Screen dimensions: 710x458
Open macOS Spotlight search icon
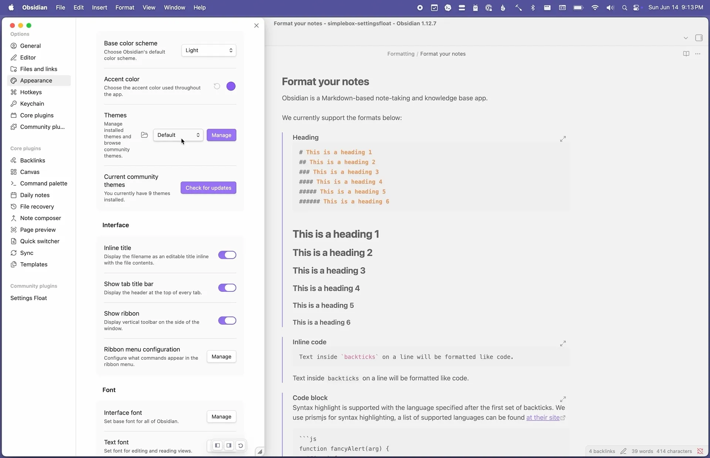click(x=625, y=8)
